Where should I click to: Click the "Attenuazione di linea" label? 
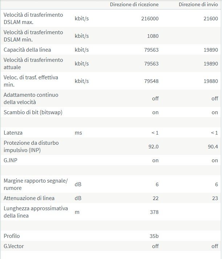(x=29, y=198)
